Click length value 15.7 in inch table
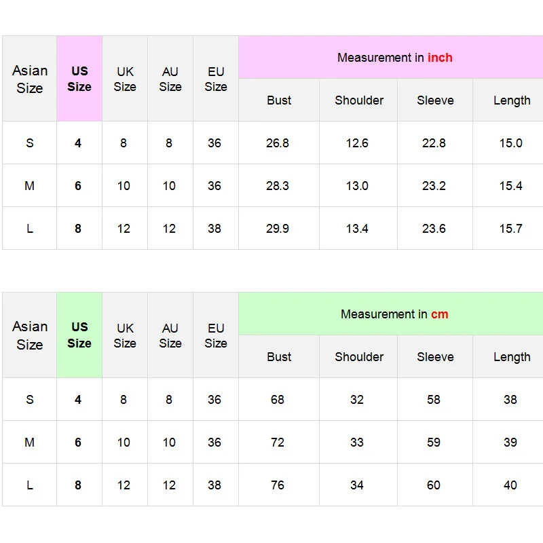 (510, 228)
